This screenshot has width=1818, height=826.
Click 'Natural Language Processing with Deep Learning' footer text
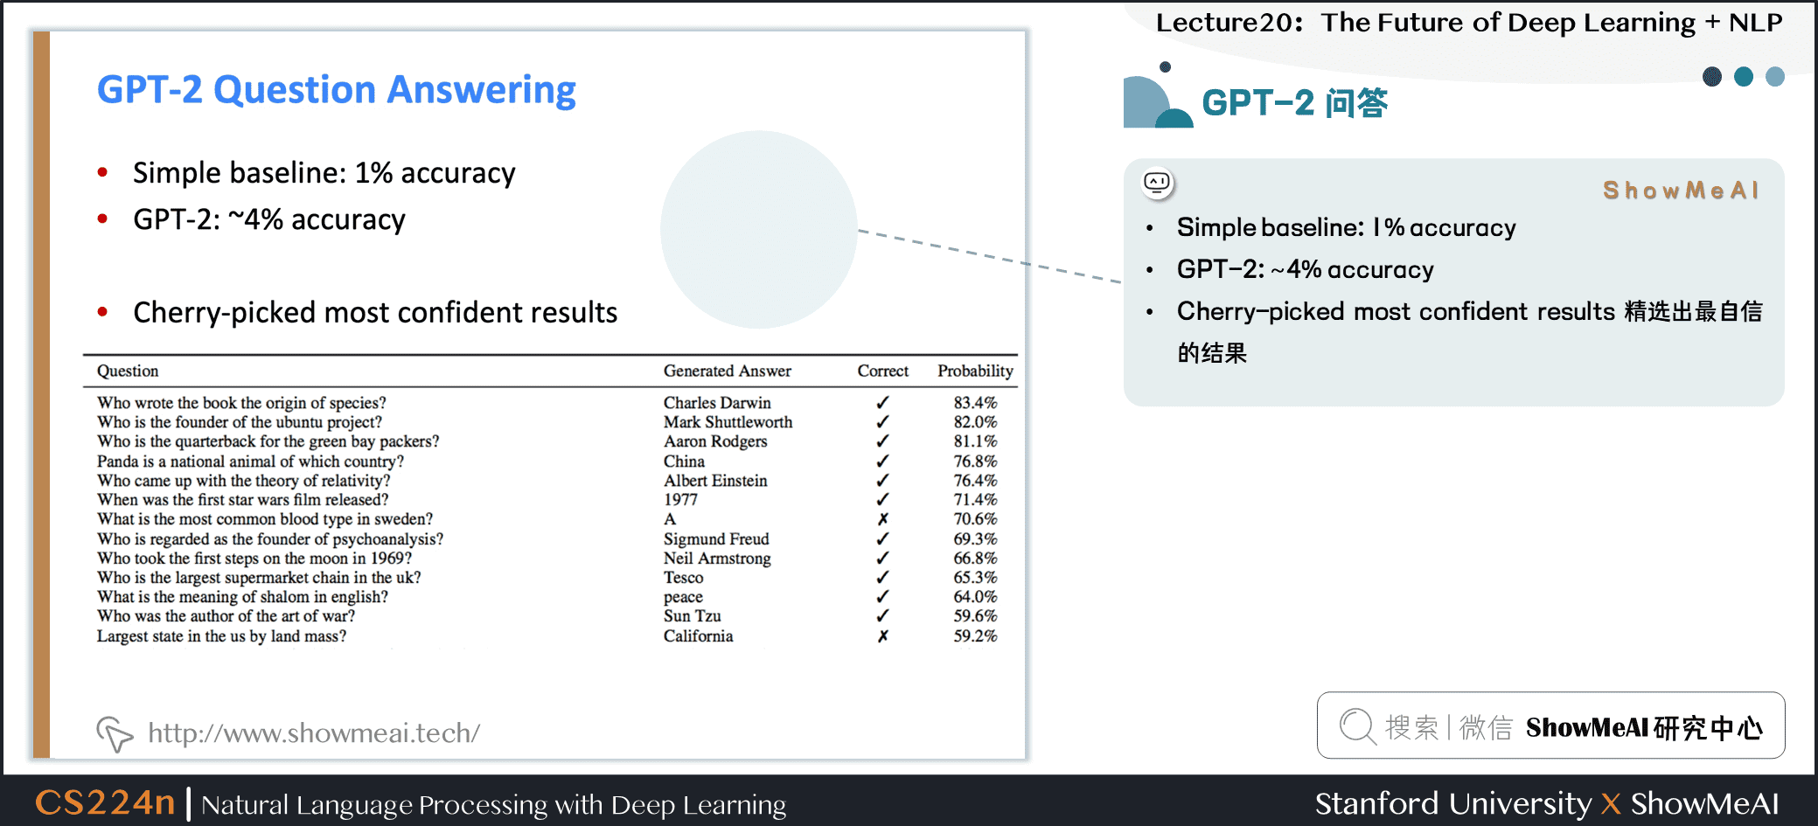[494, 805]
